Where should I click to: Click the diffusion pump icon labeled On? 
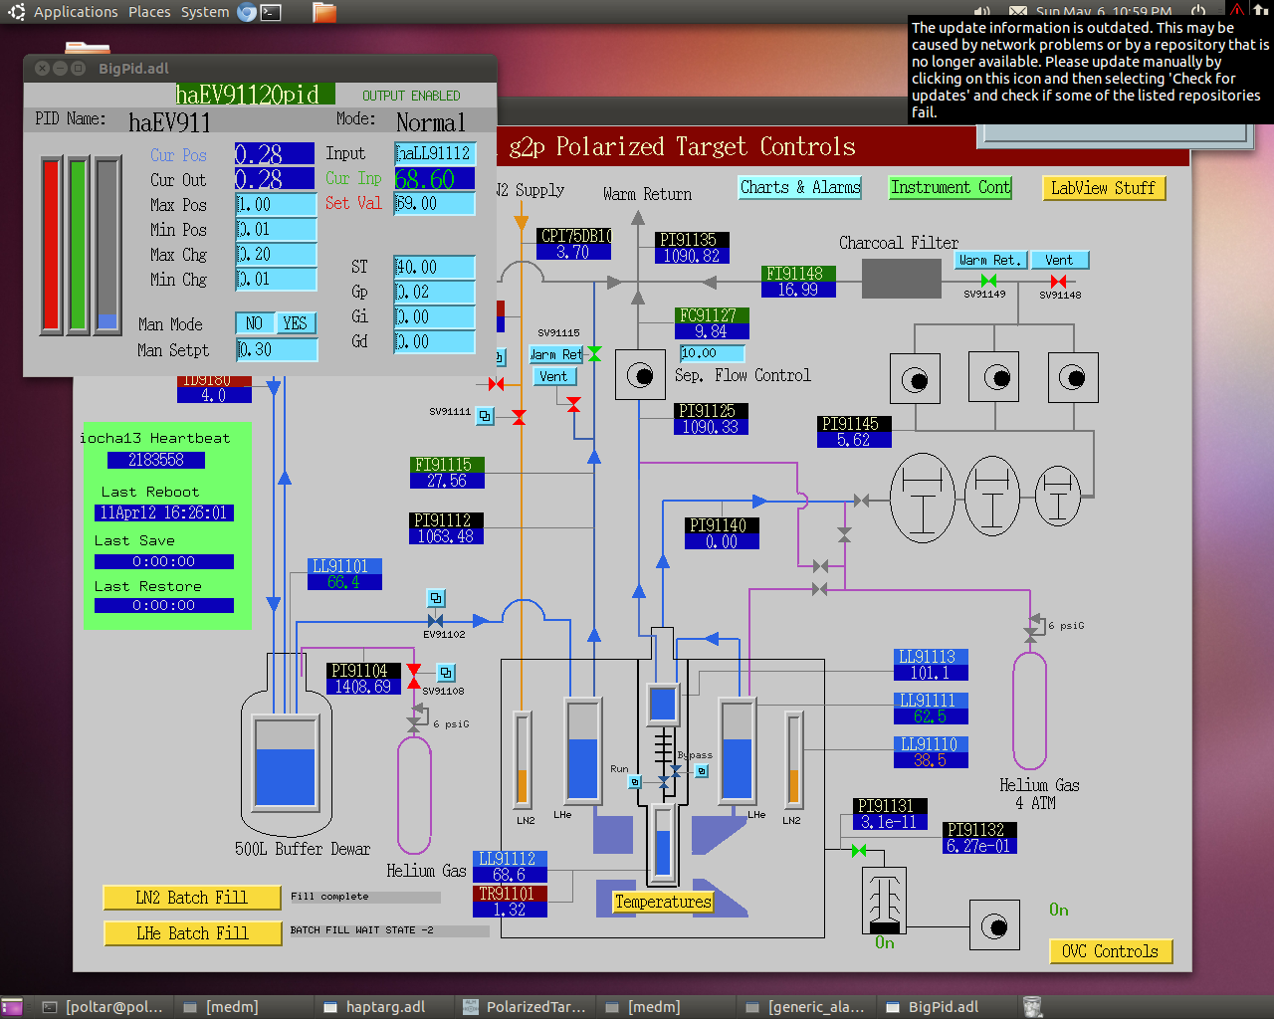coord(885,901)
